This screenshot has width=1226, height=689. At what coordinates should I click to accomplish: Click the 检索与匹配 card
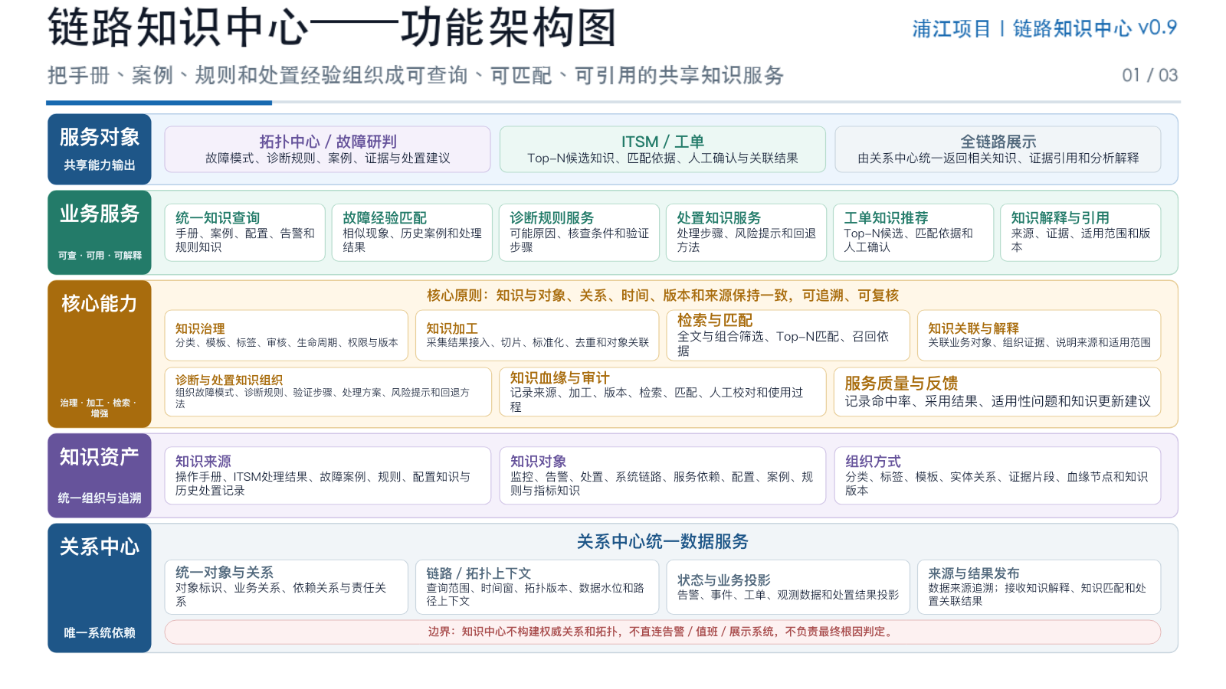pyautogui.click(x=788, y=335)
